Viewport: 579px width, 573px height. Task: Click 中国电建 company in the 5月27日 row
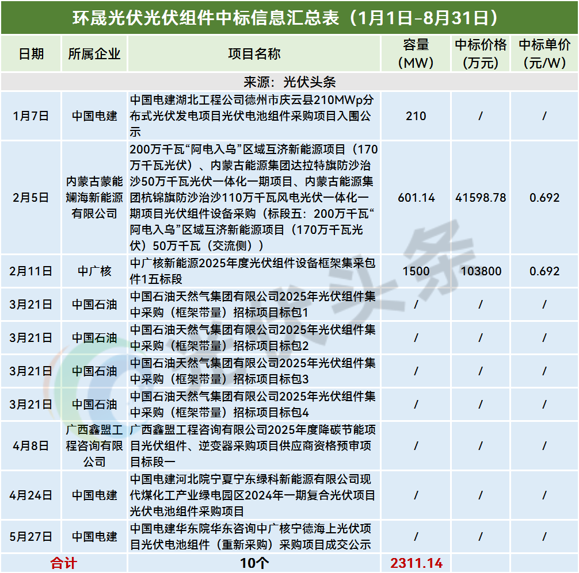pos(94,536)
